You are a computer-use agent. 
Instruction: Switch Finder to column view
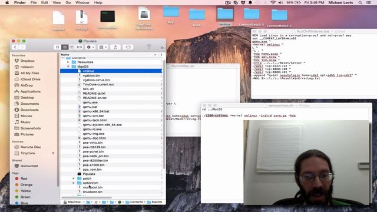coord(72,47)
